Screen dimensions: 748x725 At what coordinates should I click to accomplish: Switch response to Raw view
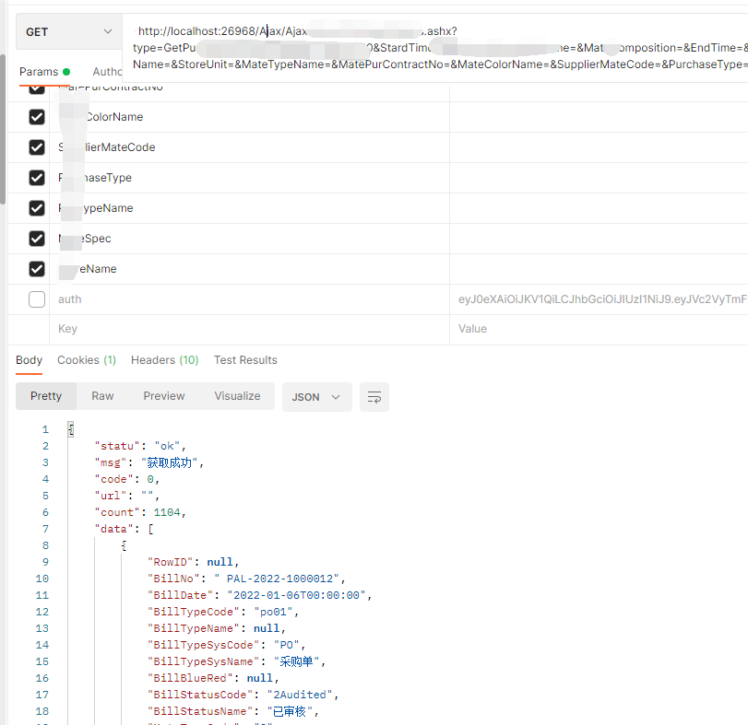[102, 396]
